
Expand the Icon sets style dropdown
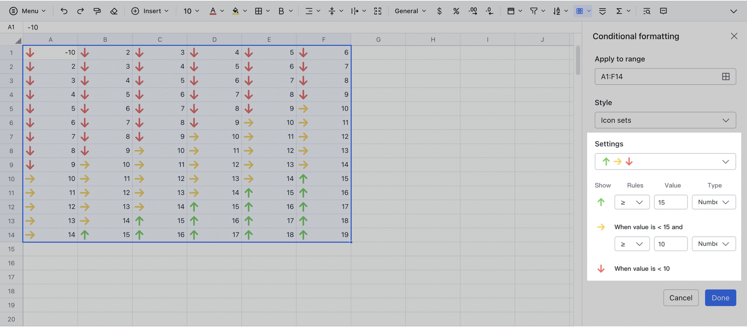665,120
